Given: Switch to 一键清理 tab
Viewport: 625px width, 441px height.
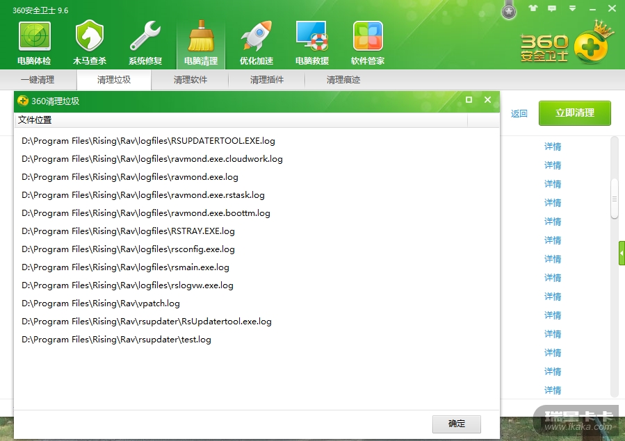Looking at the screenshot, I should (38, 80).
